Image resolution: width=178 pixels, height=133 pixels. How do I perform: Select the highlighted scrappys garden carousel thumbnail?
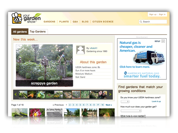76,94
